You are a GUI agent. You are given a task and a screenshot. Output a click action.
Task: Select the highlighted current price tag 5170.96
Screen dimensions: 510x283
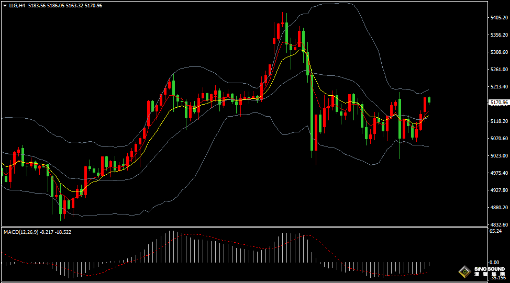(x=498, y=103)
